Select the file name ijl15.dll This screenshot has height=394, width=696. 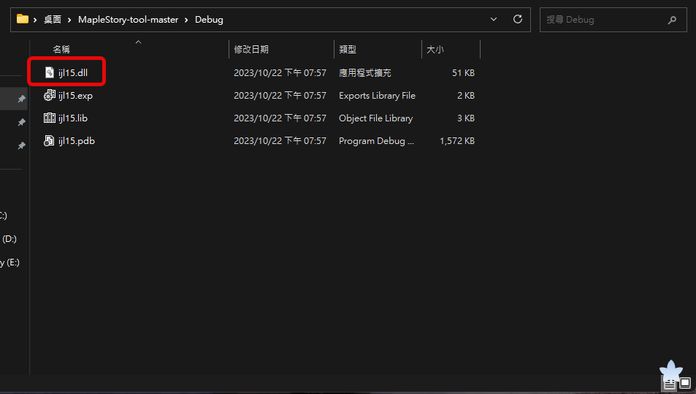click(x=73, y=72)
